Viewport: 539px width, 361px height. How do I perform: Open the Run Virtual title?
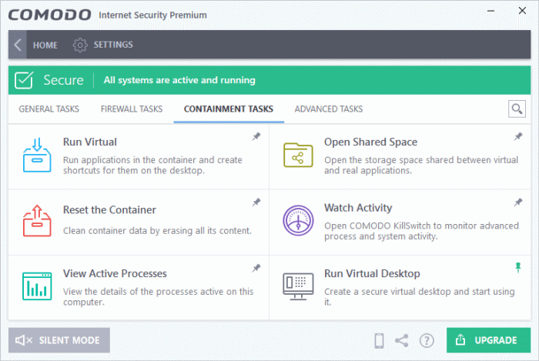pyautogui.click(x=90, y=142)
